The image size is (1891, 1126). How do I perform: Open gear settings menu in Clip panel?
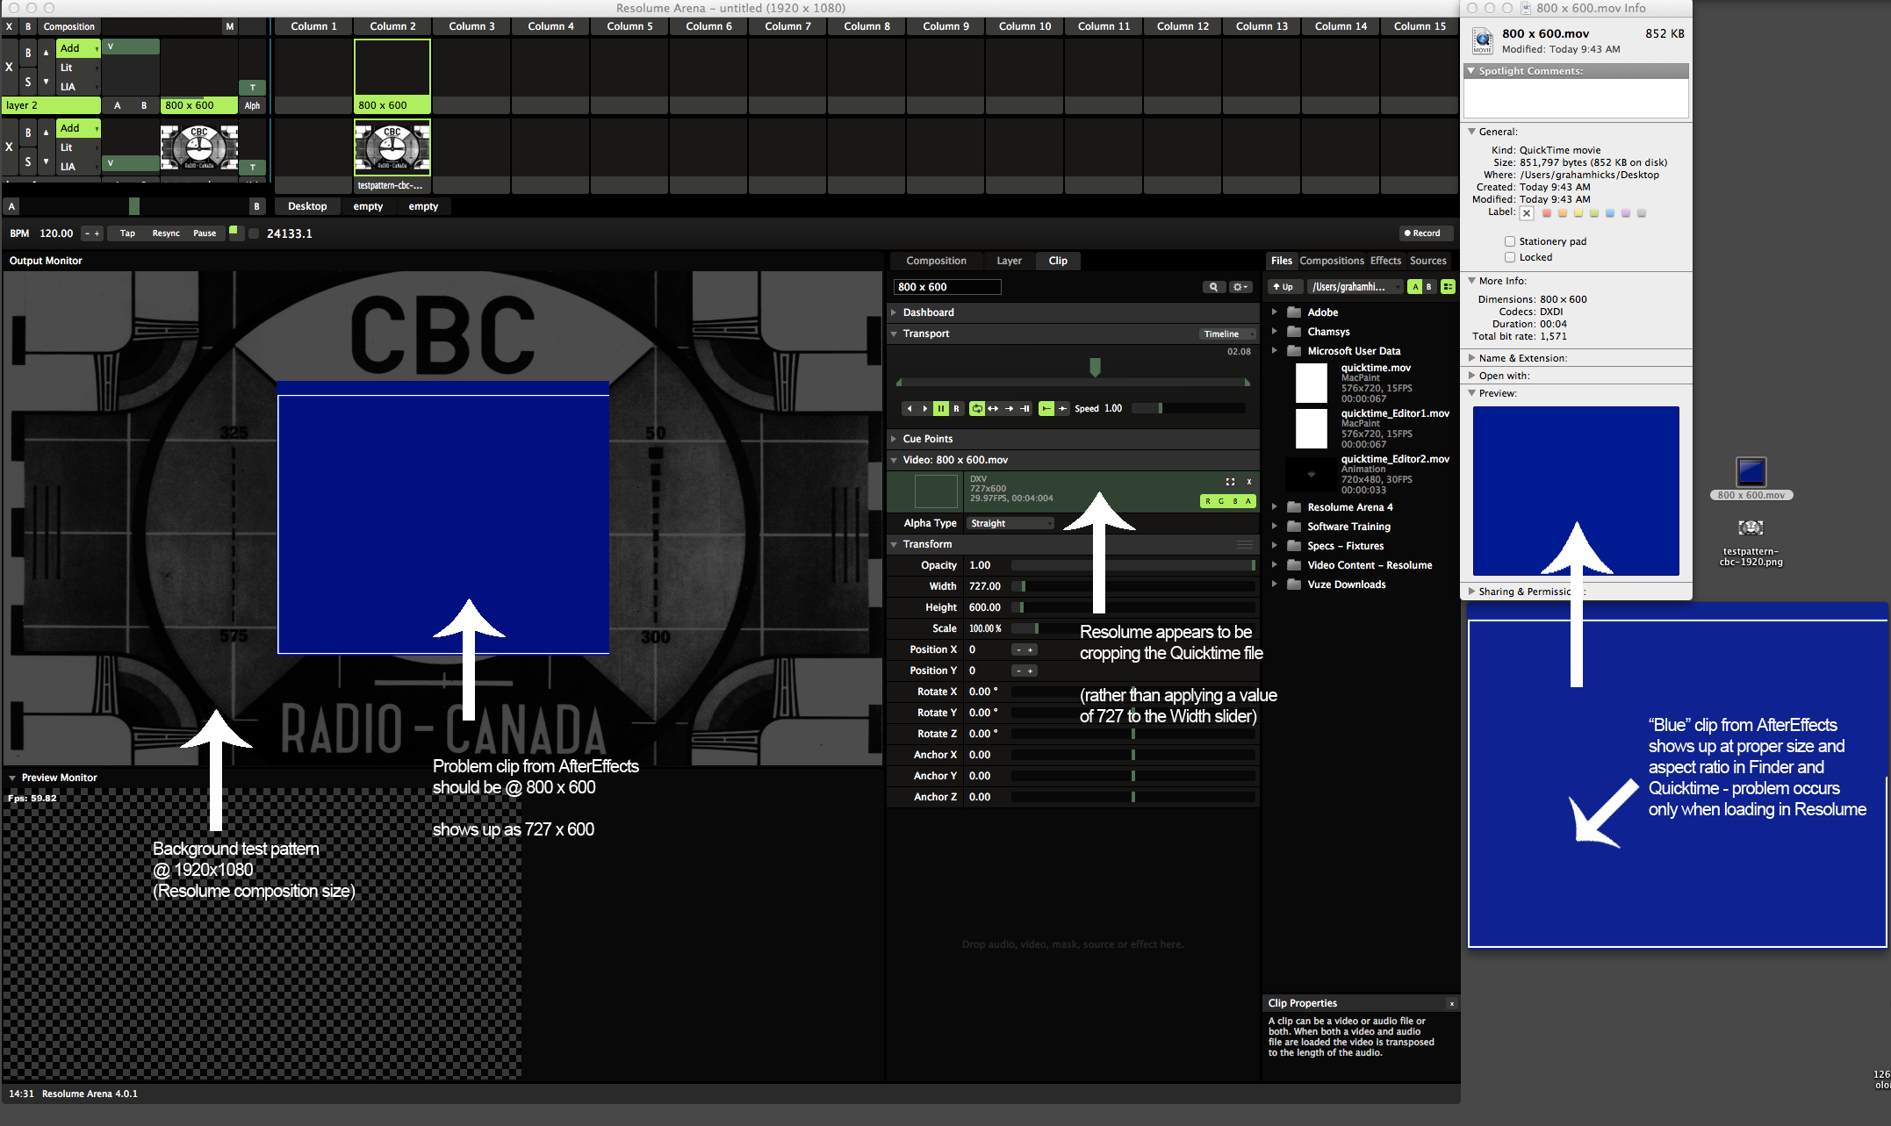click(1240, 287)
